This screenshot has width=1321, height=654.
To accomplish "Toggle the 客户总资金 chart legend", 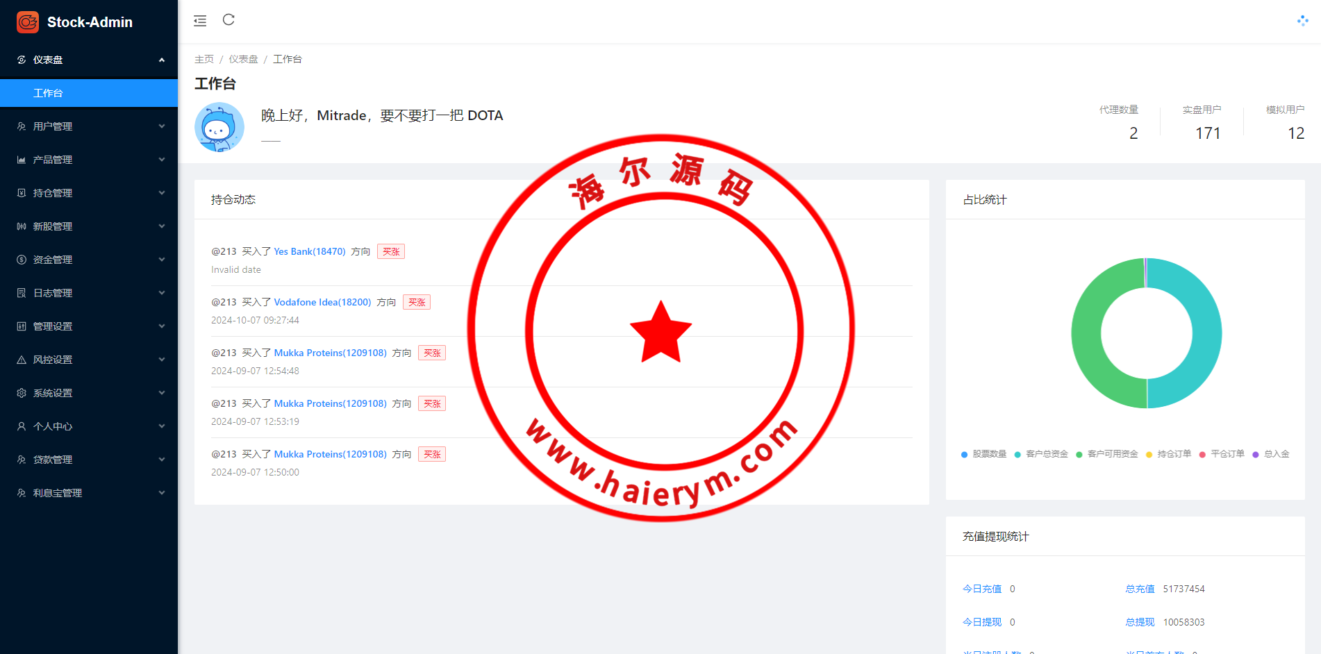I will point(1041,454).
